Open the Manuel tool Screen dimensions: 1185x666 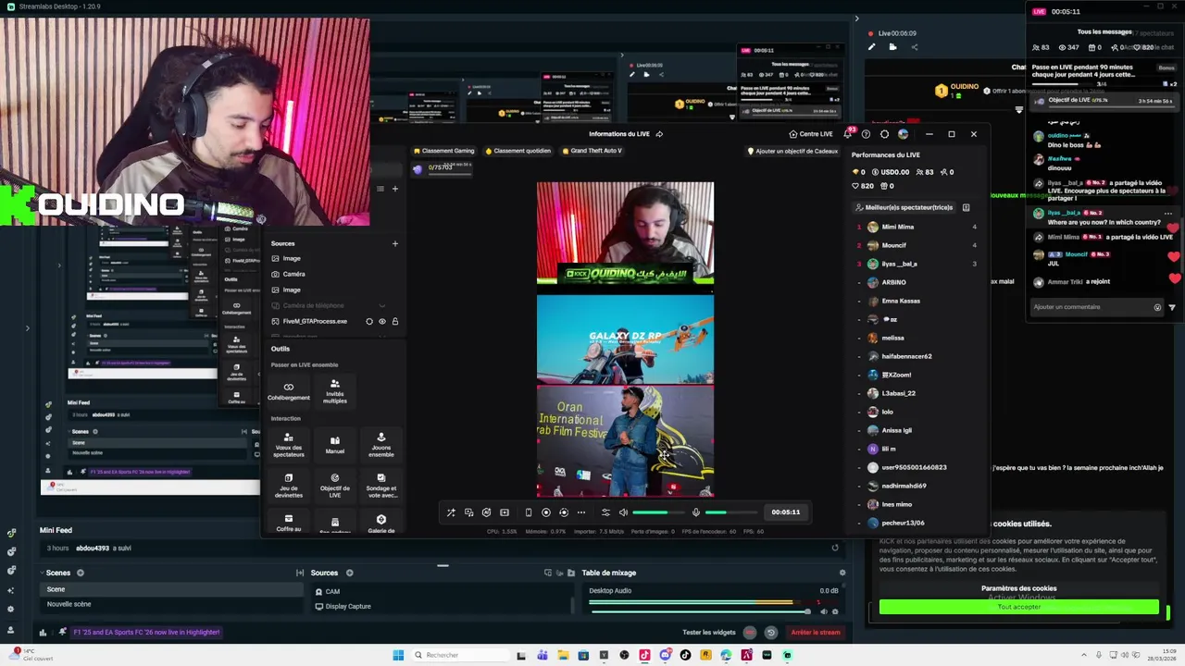(335, 445)
